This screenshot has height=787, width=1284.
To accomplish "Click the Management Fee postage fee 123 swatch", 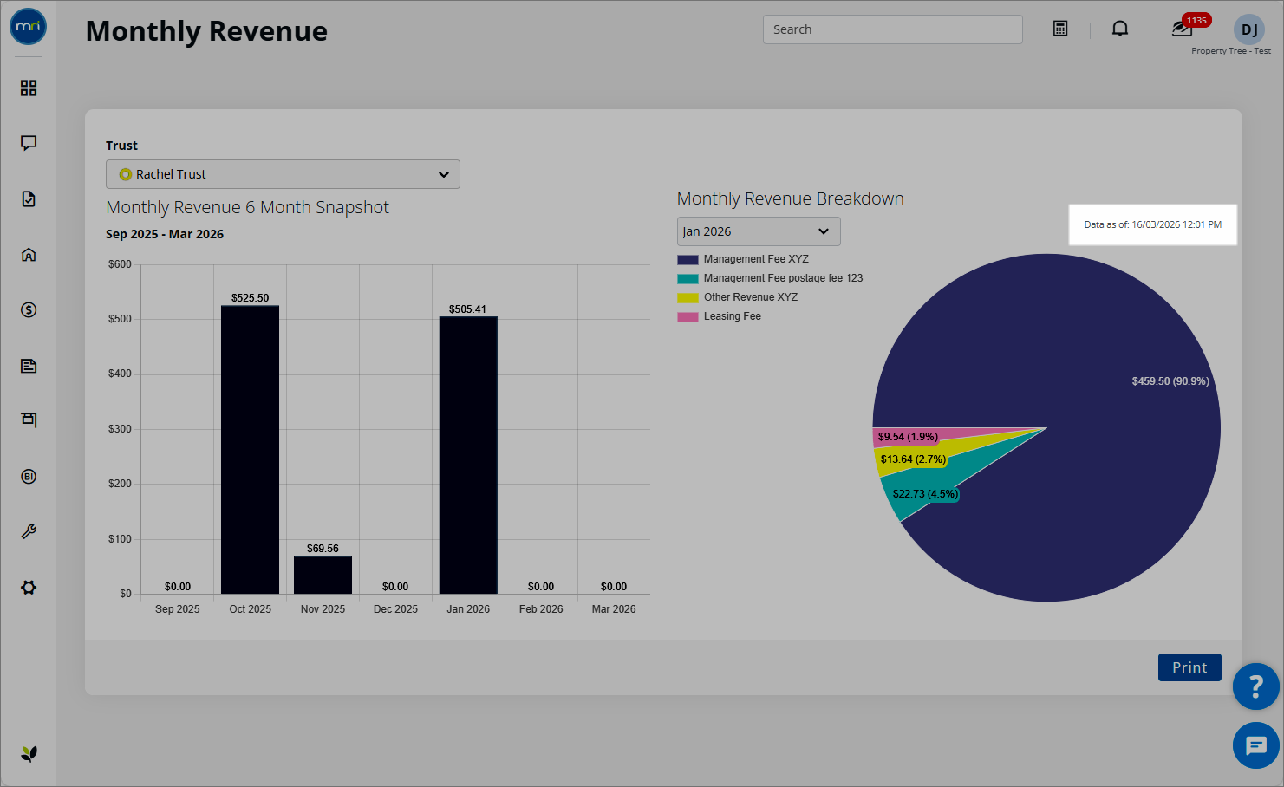I will (688, 279).
